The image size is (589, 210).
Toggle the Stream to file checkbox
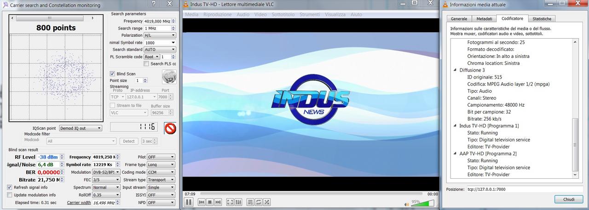(x=112, y=106)
